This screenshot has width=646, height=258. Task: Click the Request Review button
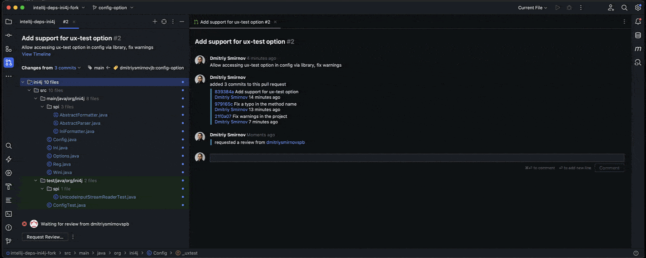45,237
